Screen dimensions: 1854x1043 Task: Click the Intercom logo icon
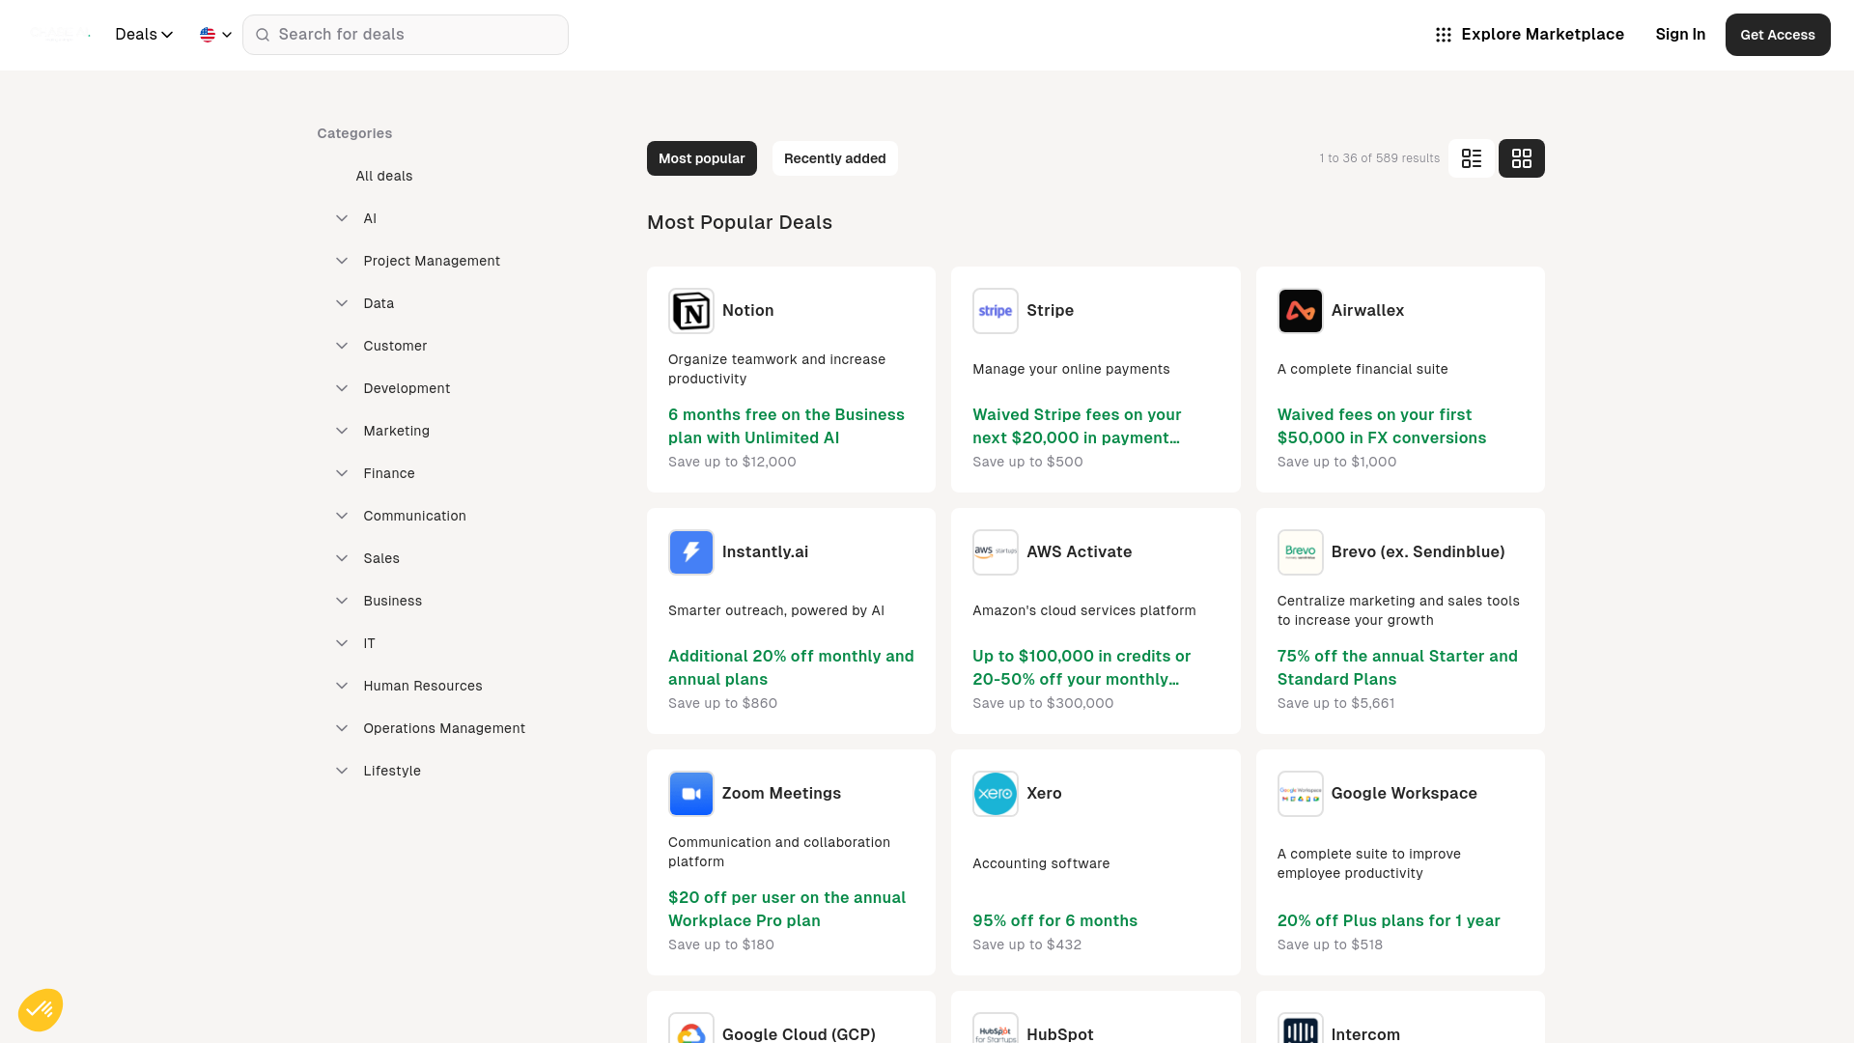pyautogui.click(x=1301, y=1029)
